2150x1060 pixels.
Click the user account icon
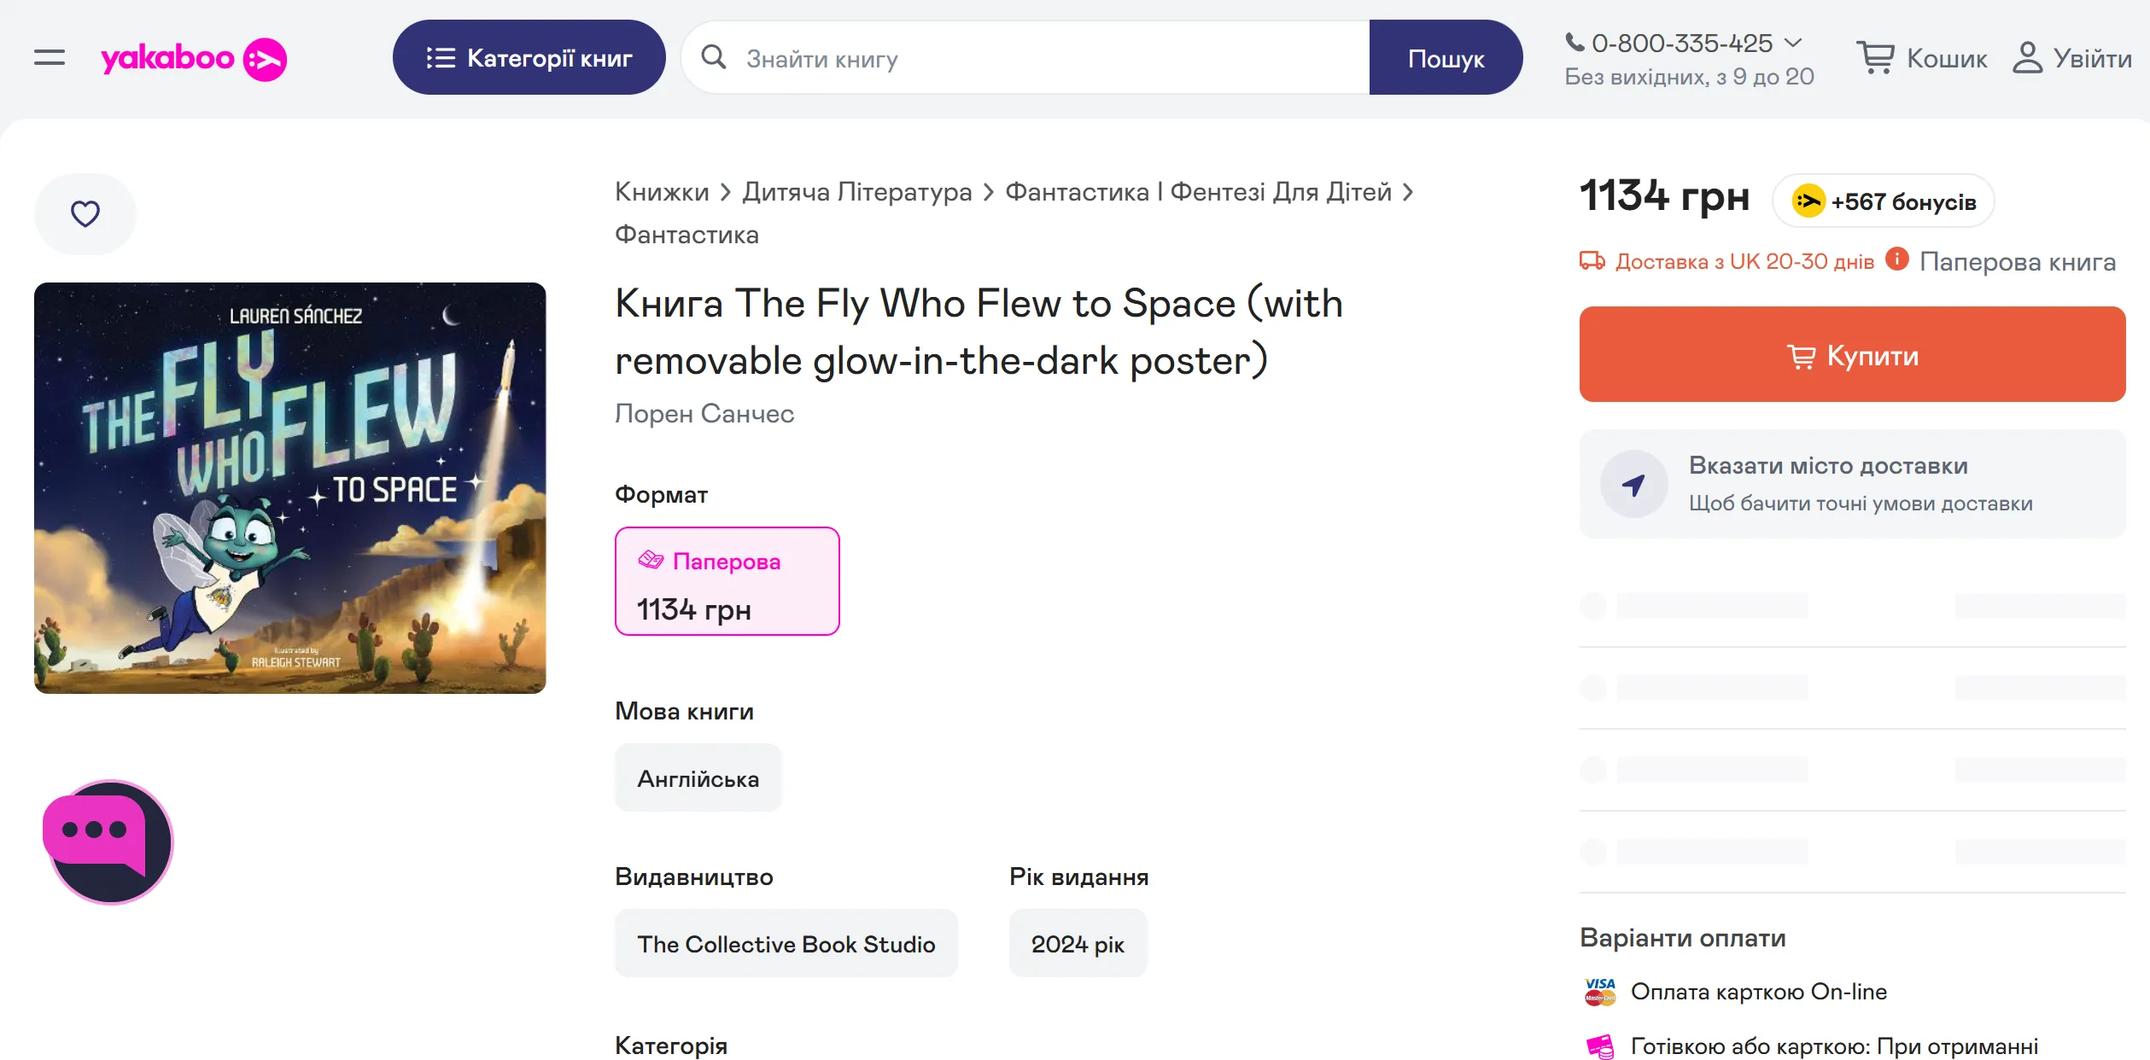coord(2027,58)
